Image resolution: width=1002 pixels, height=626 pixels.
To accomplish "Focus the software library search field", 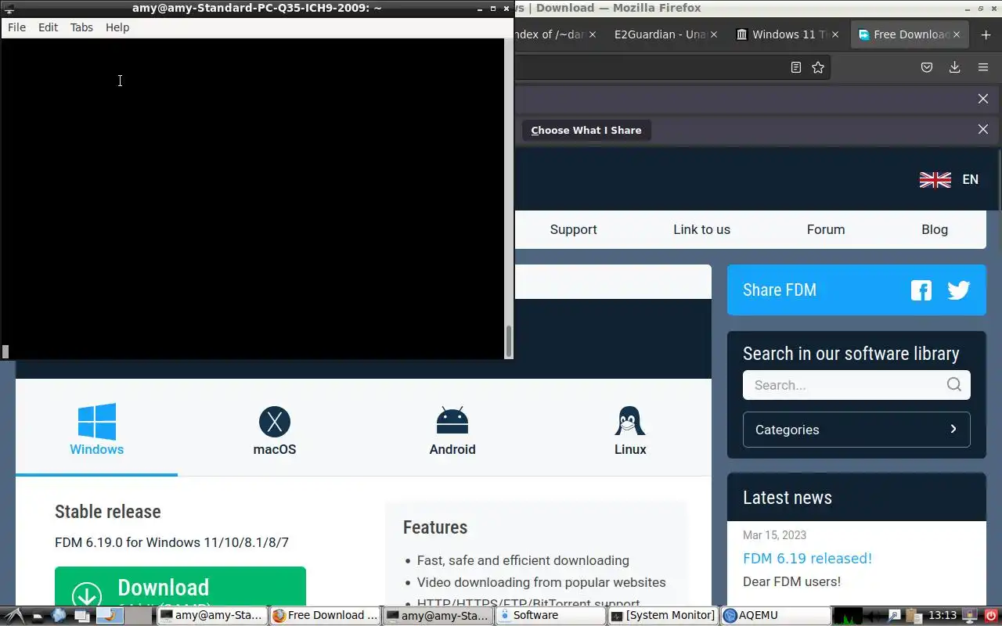I will point(856,385).
